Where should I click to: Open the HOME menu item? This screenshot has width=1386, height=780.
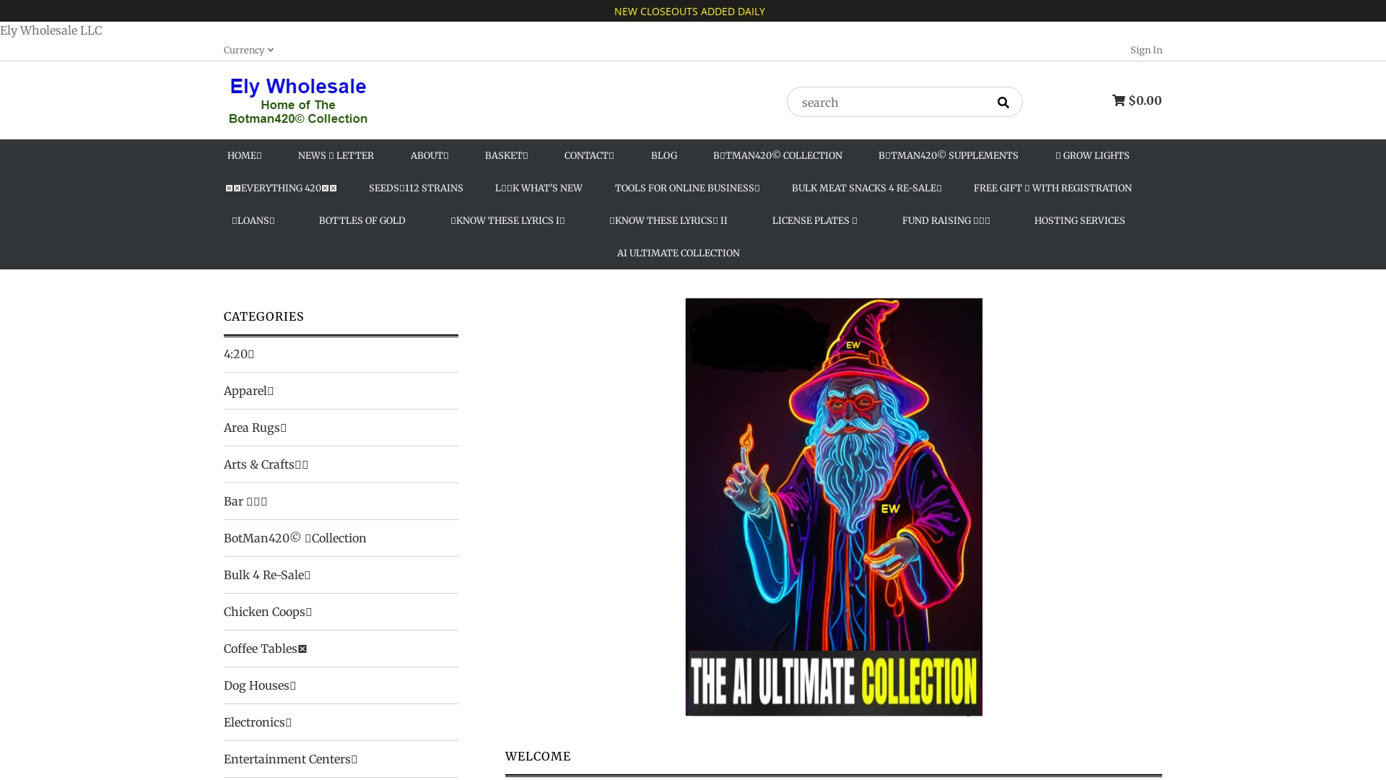[244, 155]
